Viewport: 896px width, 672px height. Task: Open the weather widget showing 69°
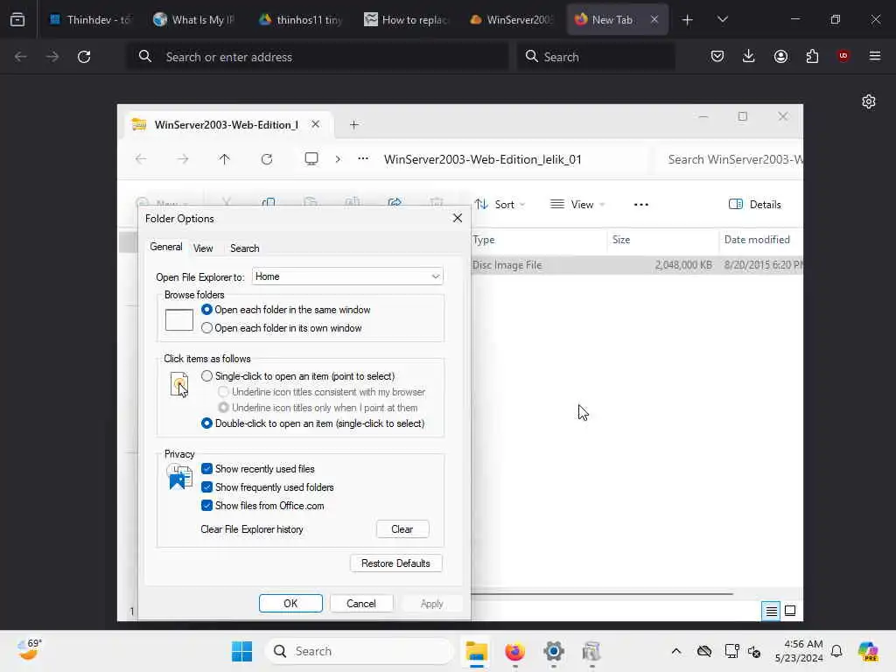point(29,650)
